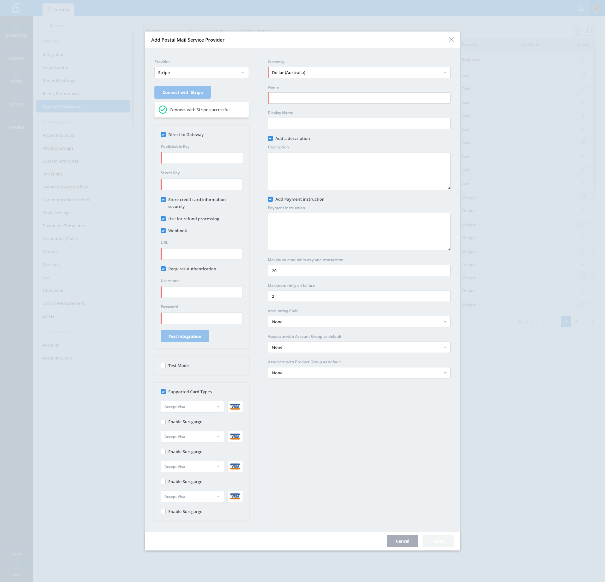Expand the Currency dropdown Dollar (Australia)
605x582 pixels.
coord(359,72)
